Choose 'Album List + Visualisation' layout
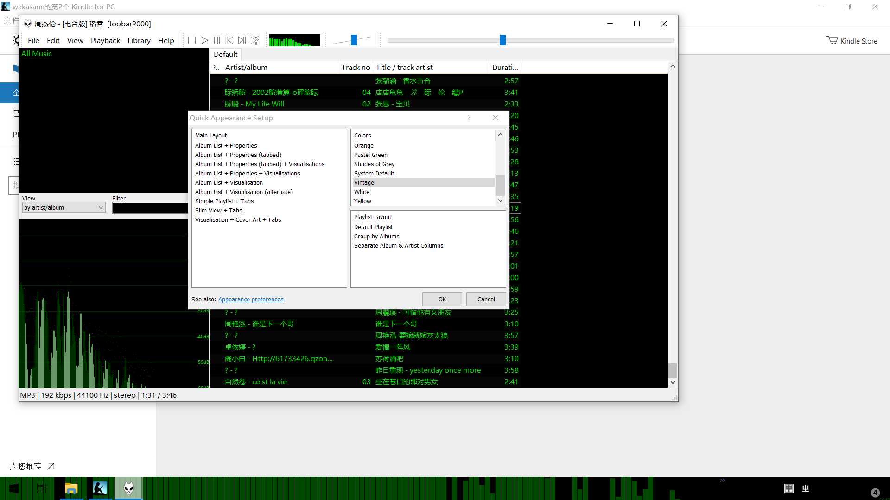The width and height of the screenshot is (890, 500). click(x=229, y=182)
